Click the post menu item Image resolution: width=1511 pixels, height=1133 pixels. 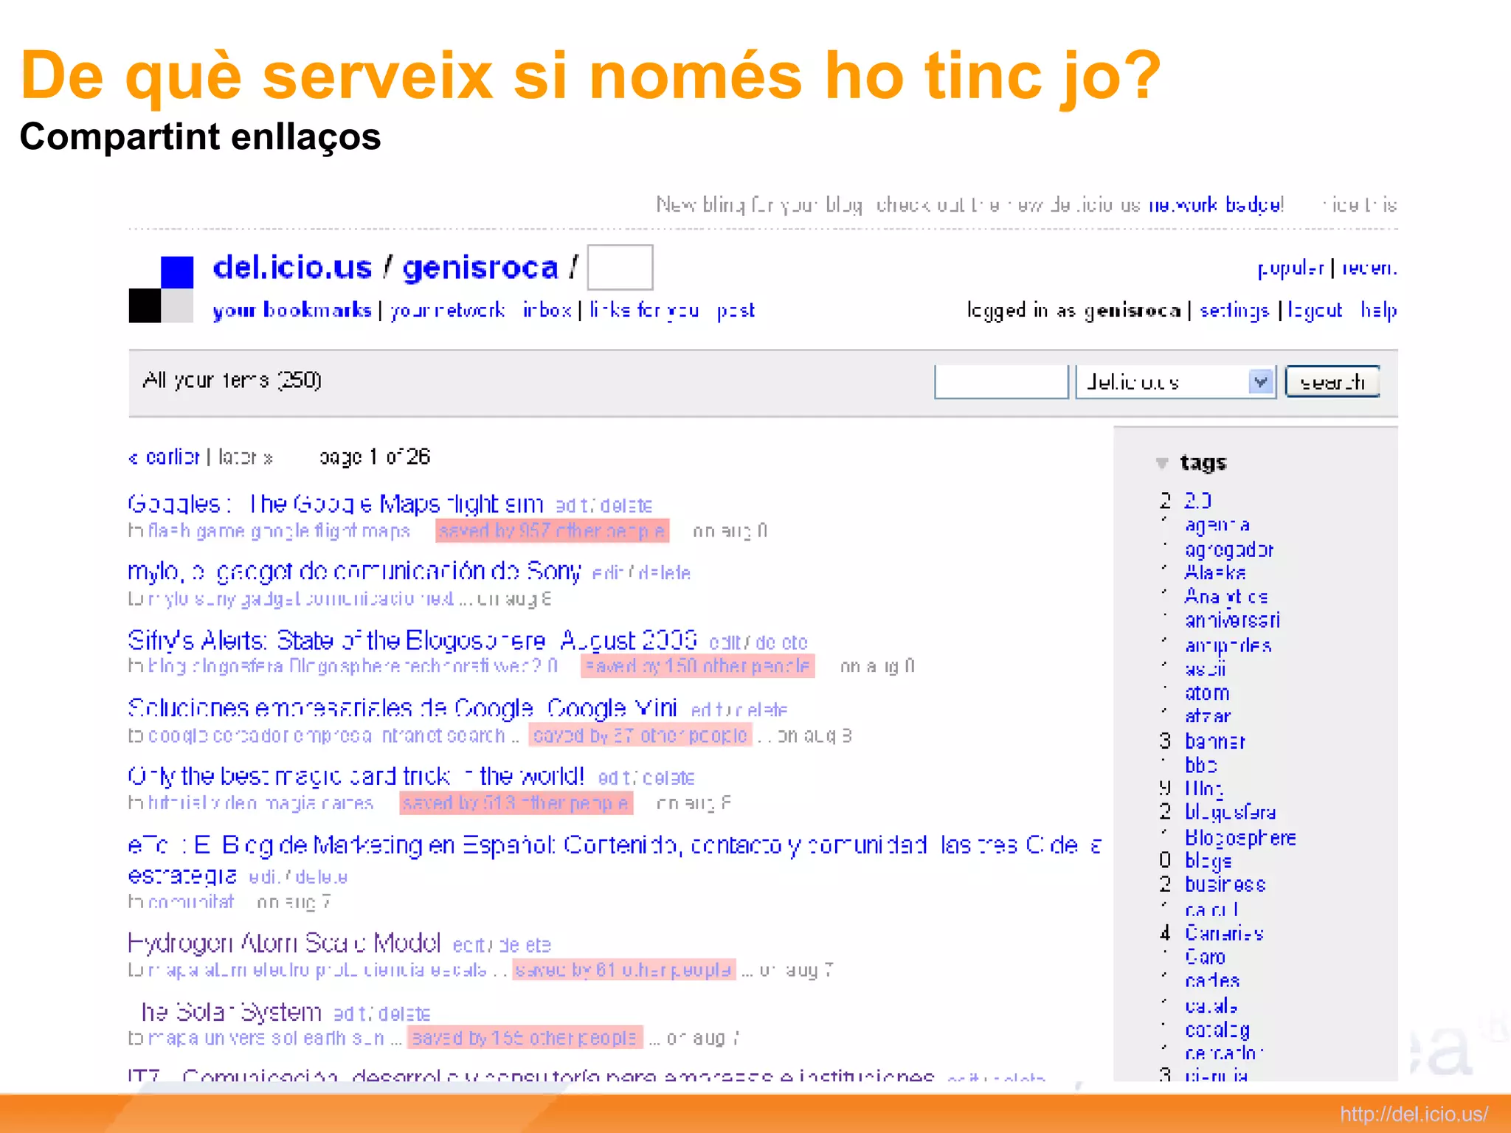click(x=736, y=311)
